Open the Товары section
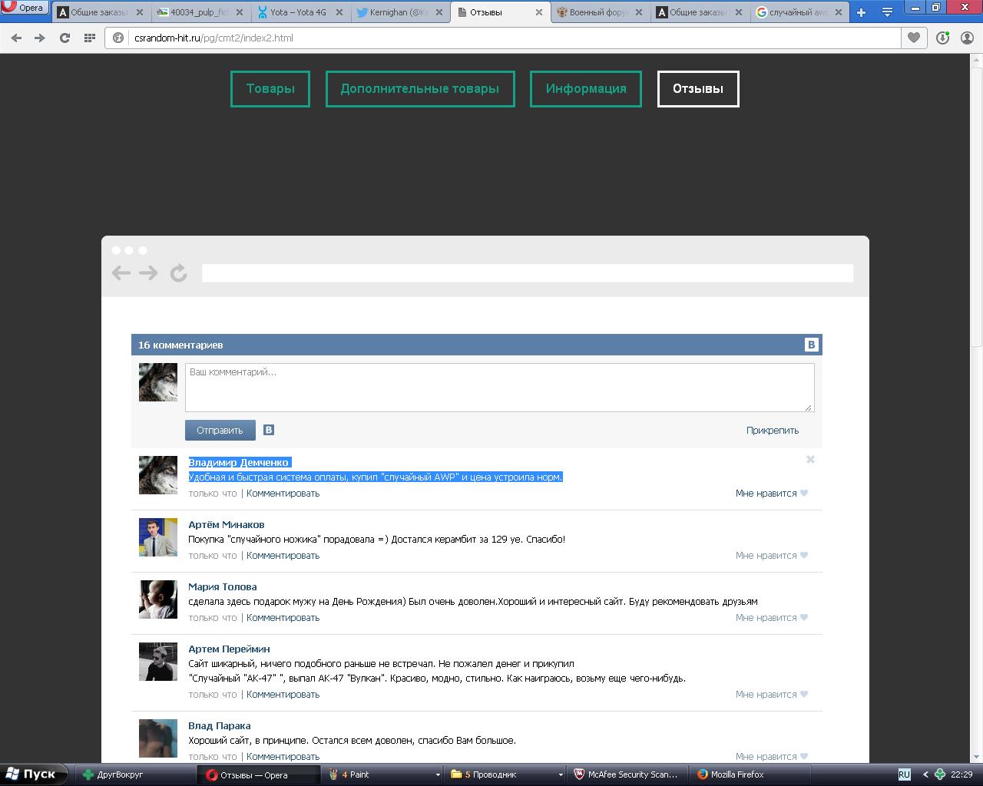 [x=270, y=89]
